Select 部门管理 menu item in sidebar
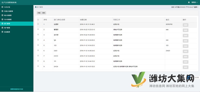200x92 pixels. tap(17, 24)
